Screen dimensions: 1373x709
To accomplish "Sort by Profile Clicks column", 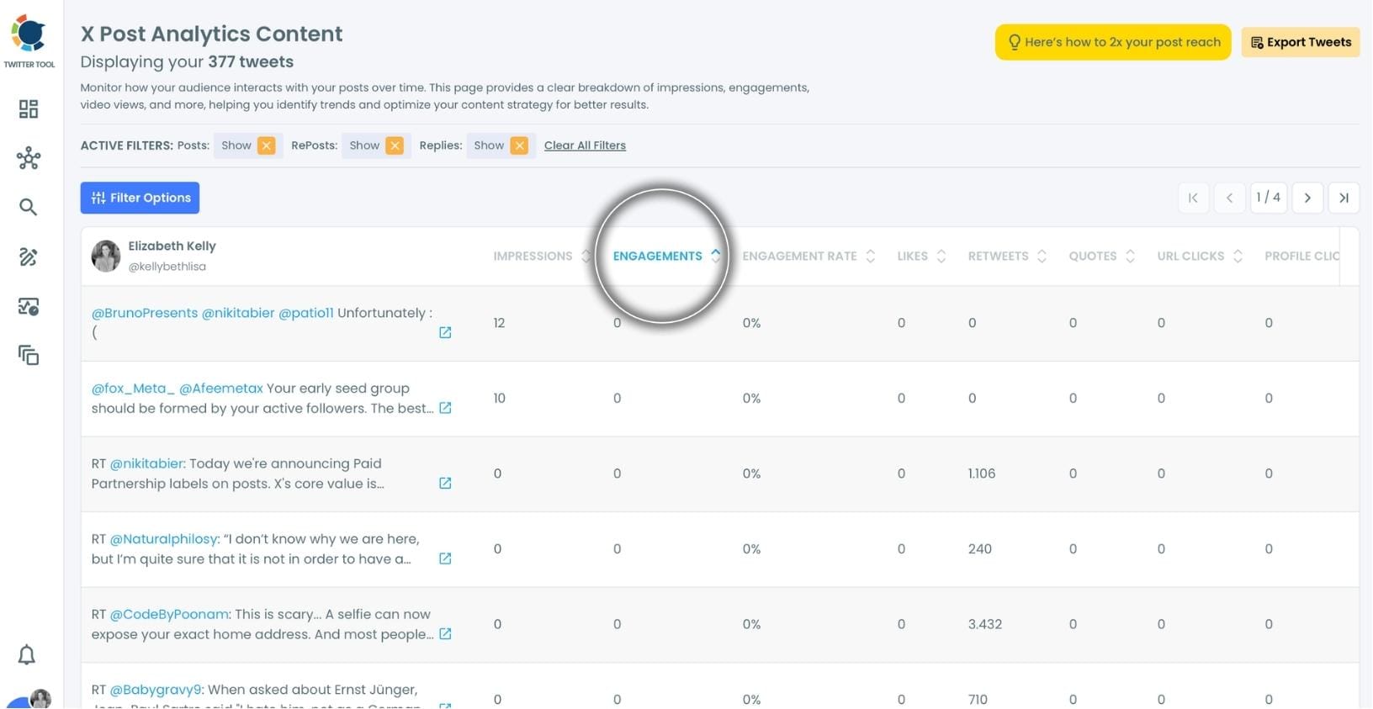I will pyautogui.click(x=1301, y=256).
